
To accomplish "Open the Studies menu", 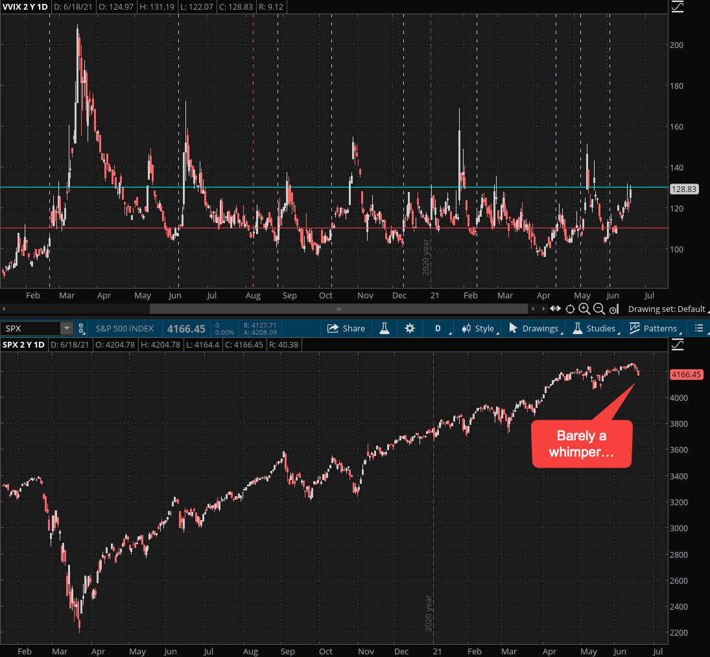I will pos(593,328).
